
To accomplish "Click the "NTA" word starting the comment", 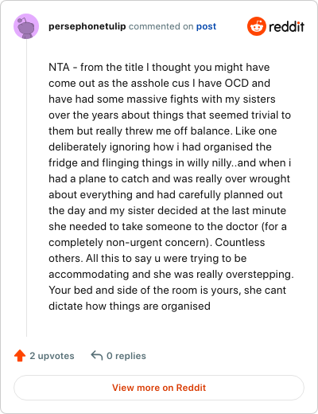I will coord(59,67).
